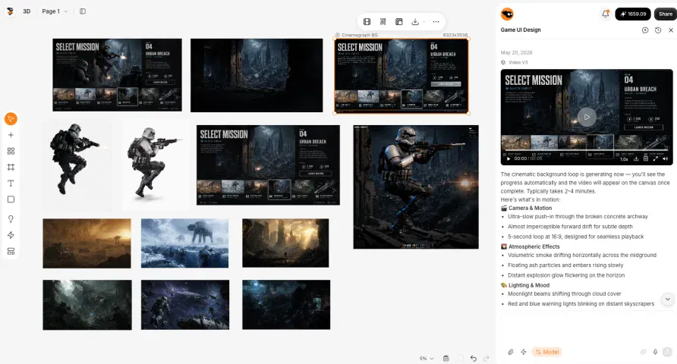Click the undo arrow at canvas bottom
The width and height of the screenshot is (677, 364).
474,359
